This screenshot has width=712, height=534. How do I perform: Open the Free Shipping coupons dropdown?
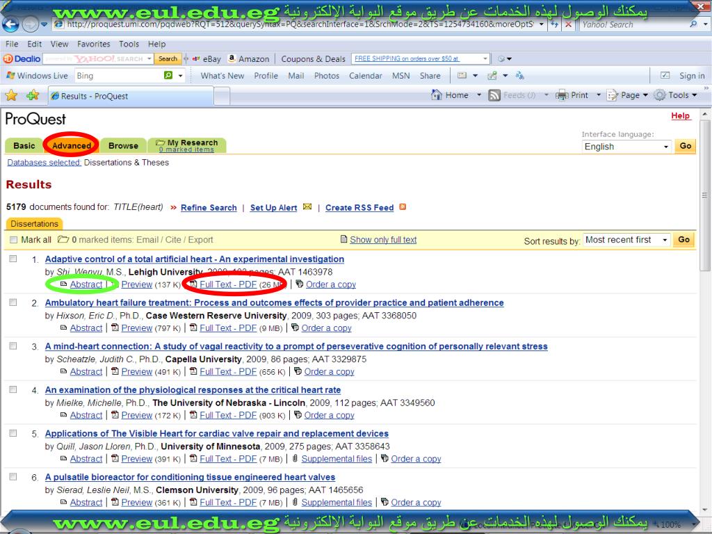(x=485, y=58)
